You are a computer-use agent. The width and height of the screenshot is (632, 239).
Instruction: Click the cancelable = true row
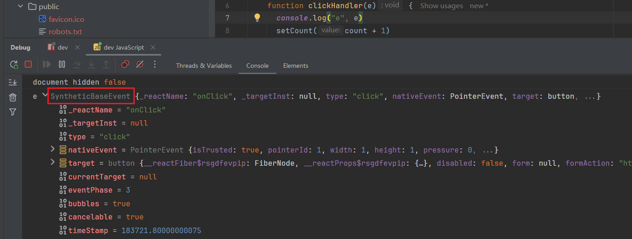(101, 217)
